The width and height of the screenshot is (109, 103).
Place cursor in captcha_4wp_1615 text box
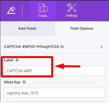point(55,93)
